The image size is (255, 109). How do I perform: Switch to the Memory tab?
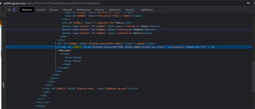pos(99,10)
